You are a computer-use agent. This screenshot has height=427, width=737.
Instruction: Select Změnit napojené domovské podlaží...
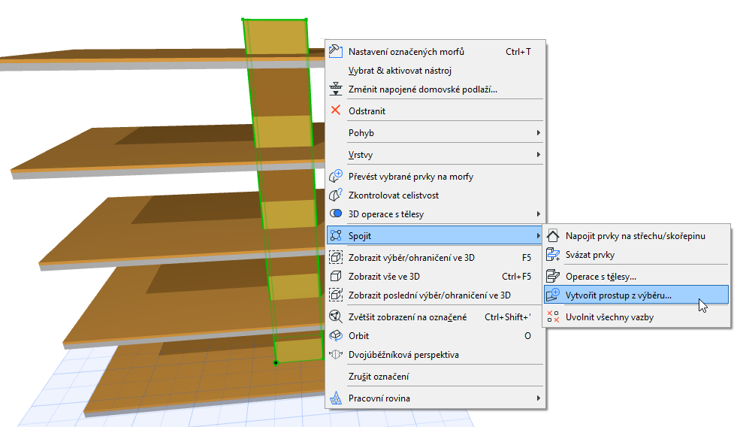435,89
